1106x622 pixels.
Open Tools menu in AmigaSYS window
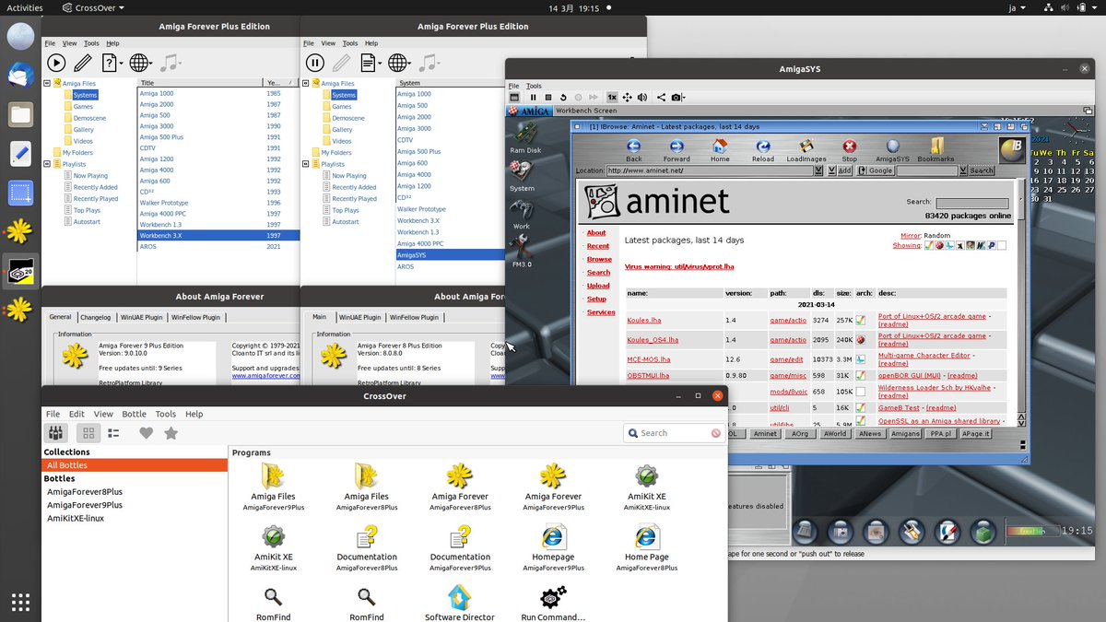pyautogui.click(x=534, y=86)
